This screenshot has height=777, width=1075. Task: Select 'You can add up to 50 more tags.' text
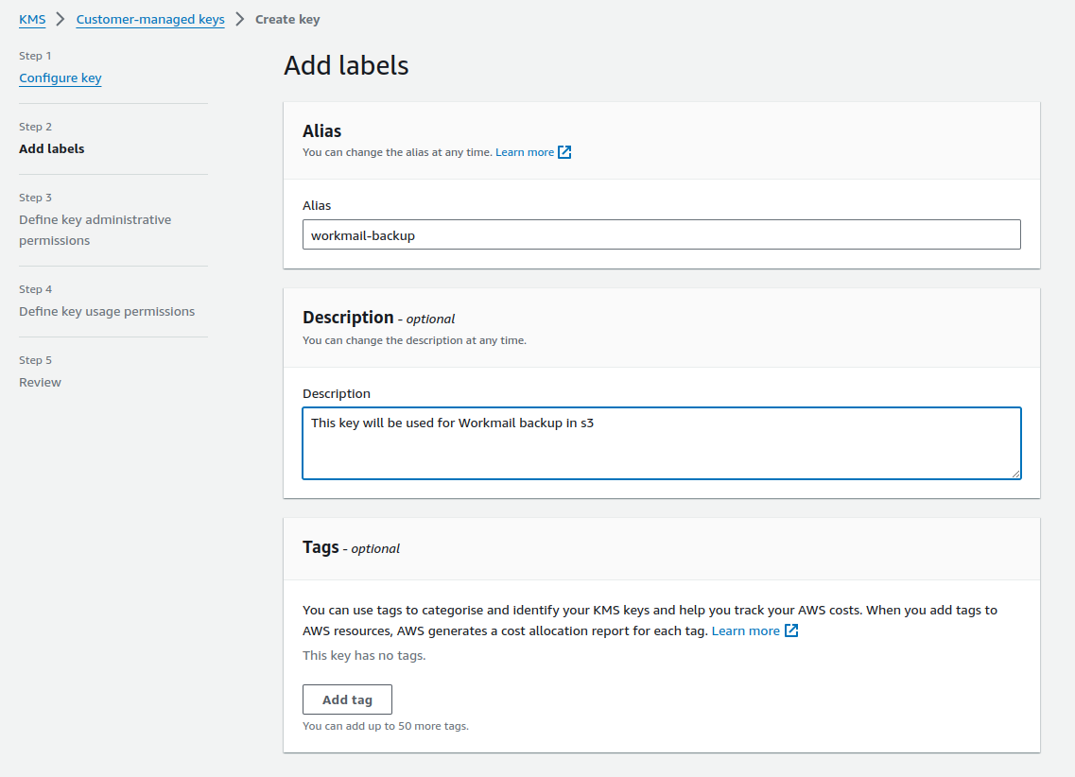tap(386, 726)
